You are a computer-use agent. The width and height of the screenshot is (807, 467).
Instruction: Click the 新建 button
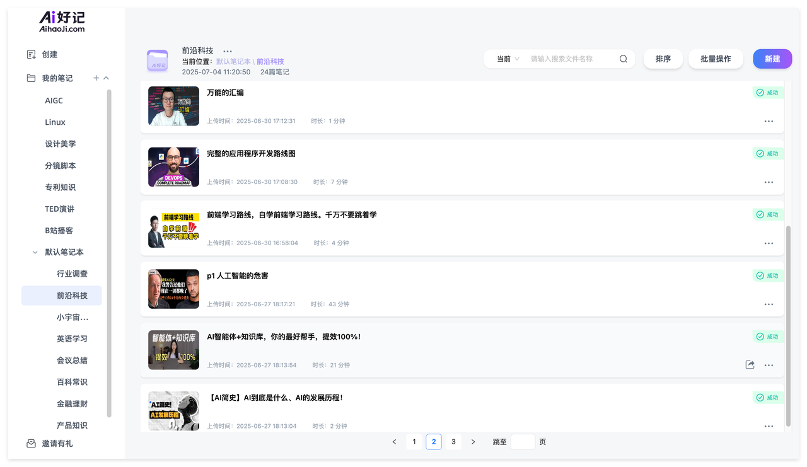coord(772,59)
